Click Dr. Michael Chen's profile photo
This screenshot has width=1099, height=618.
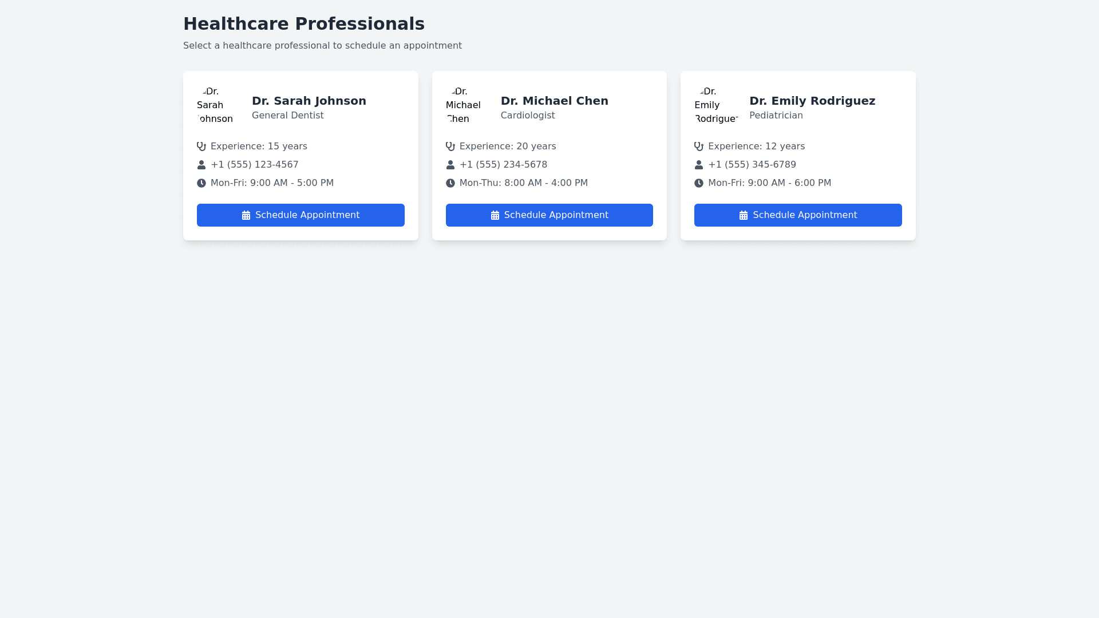466,105
